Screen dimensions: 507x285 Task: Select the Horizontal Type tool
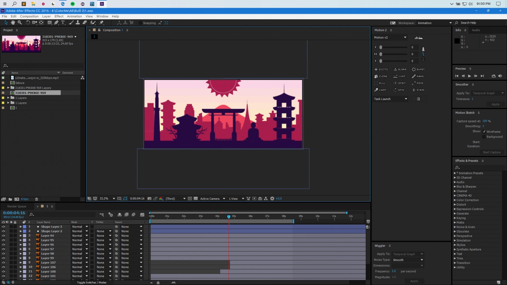click(x=63, y=23)
